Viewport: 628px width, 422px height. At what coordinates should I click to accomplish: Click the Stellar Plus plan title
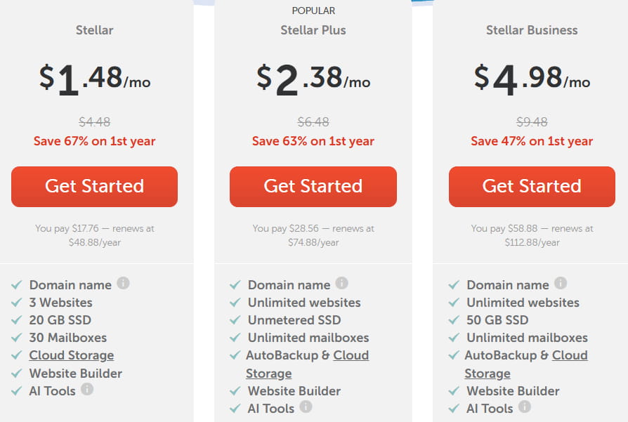click(313, 30)
